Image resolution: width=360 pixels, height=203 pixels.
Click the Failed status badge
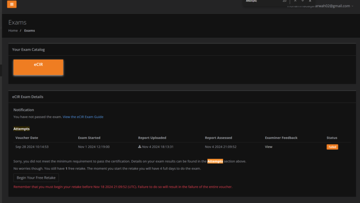pyautogui.click(x=332, y=147)
